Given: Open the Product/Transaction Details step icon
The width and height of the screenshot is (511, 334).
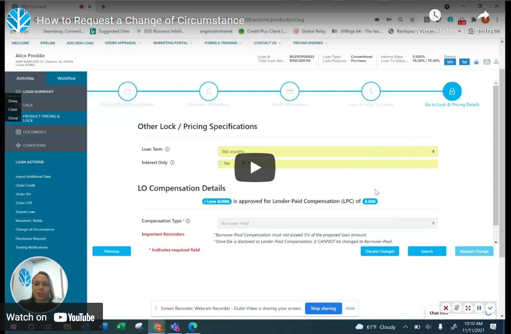Looking at the screenshot, I should [x=127, y=92].
